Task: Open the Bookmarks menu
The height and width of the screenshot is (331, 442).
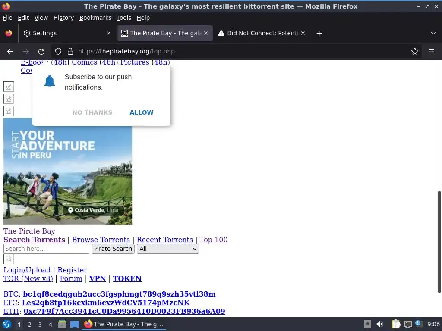Action: pyautogui.click(x=95, y=18)
